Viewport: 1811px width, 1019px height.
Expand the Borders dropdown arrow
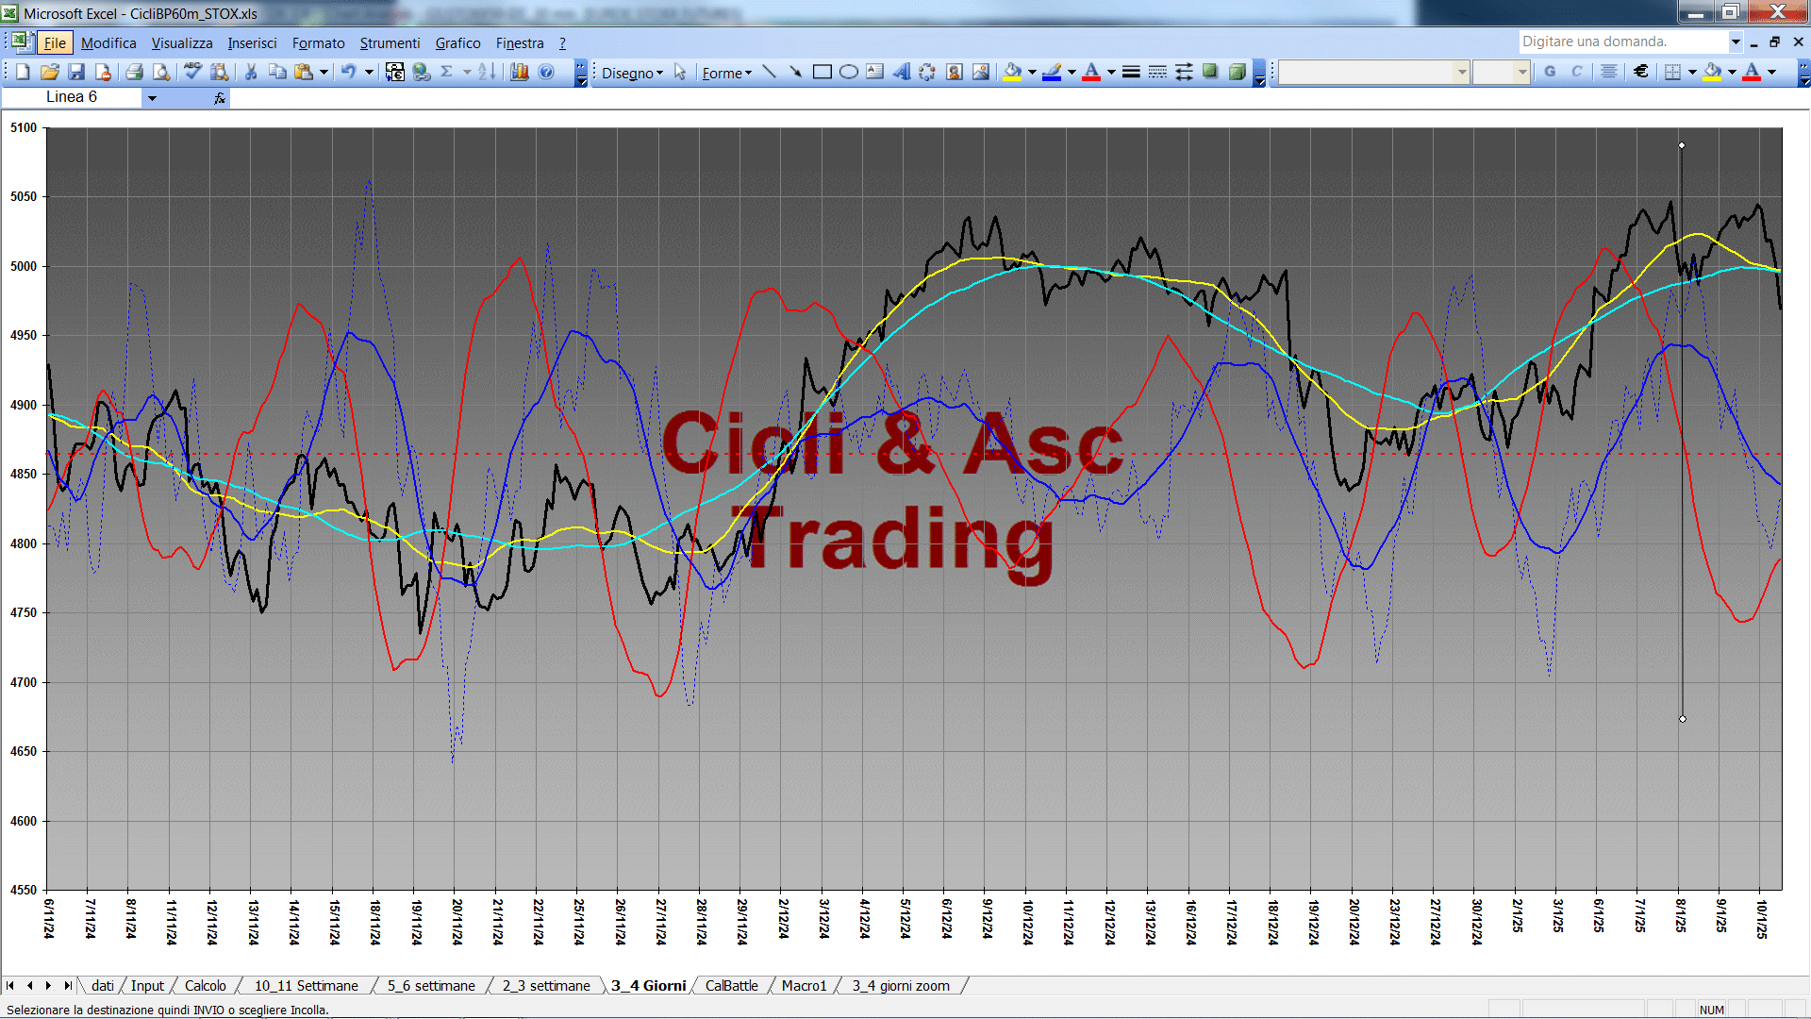[1692, 72]
